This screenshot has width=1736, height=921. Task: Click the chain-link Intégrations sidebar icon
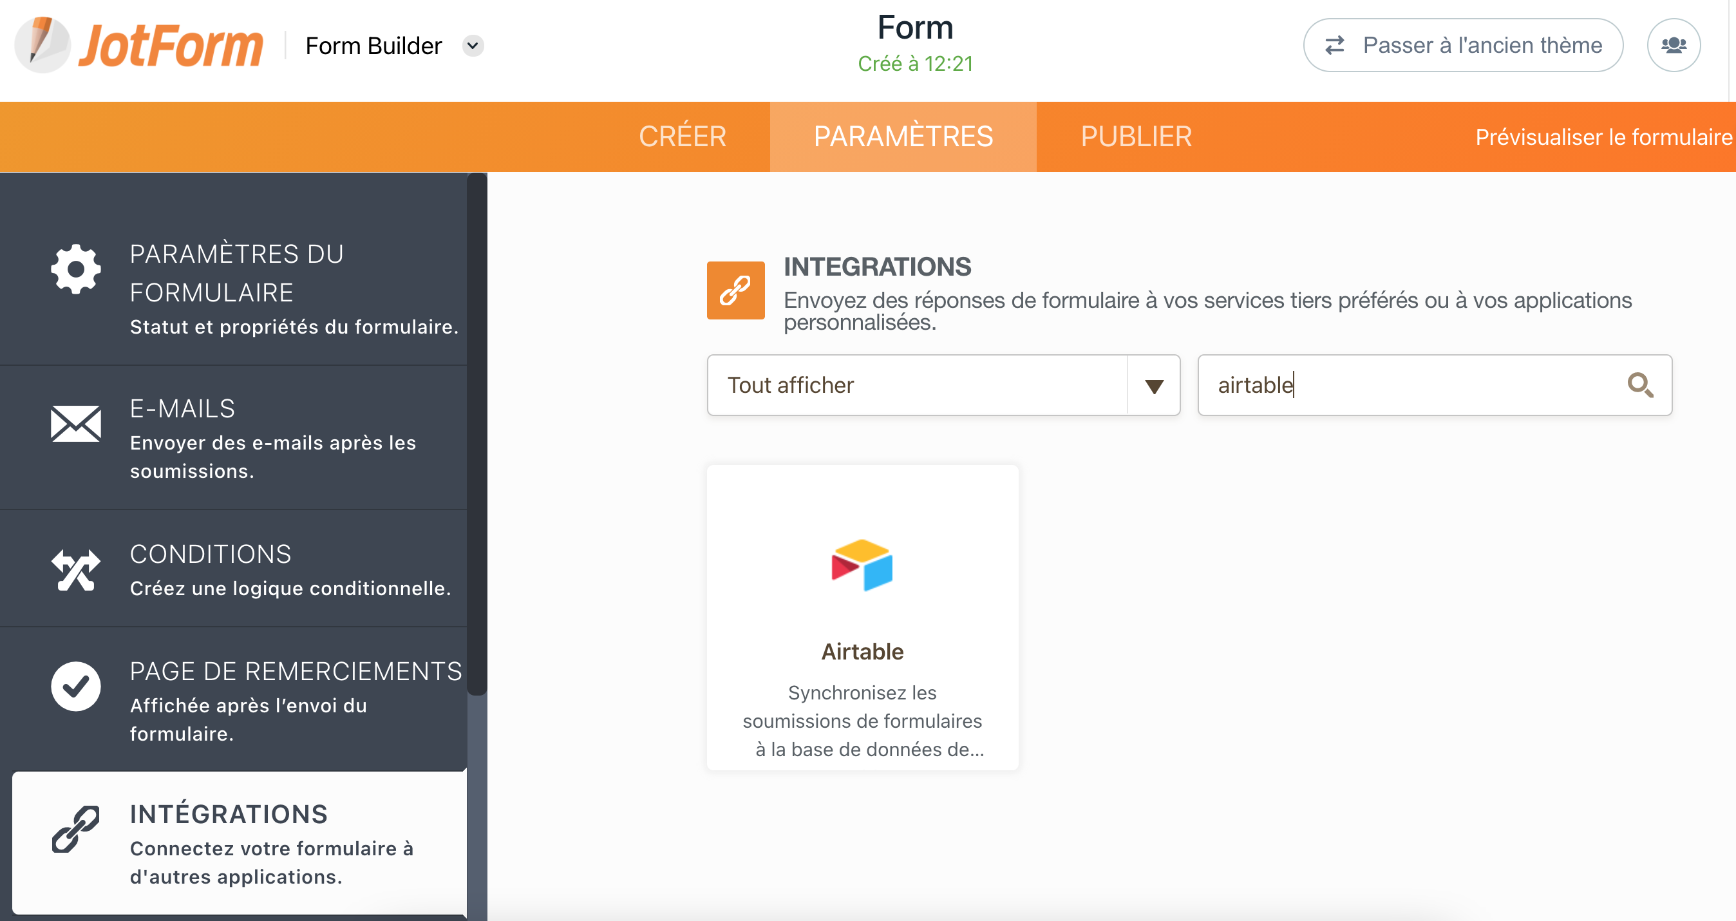pyautogui.click(x=76, y=831)
